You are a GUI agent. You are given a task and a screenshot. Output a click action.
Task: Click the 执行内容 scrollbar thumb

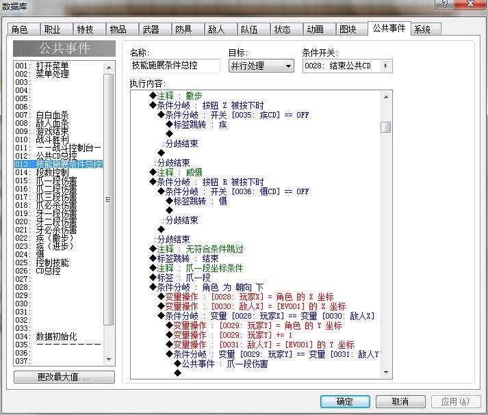(386, 127)
